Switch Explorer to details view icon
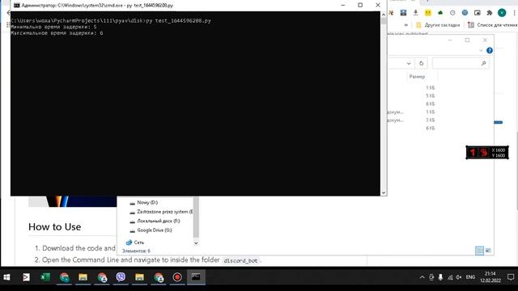The width and height of the screenshot is (518, 291). [479, 251]
